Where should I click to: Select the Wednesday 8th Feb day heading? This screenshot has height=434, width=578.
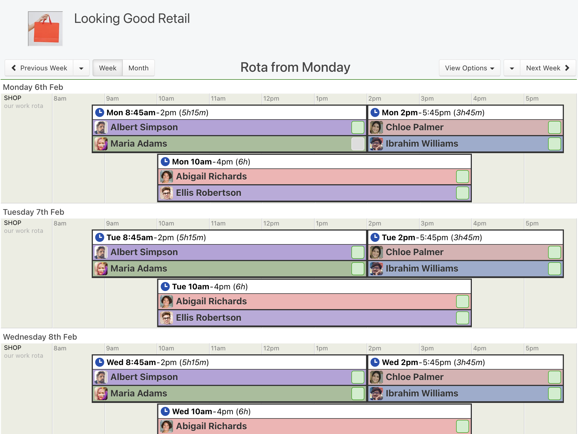click(40, 337)
